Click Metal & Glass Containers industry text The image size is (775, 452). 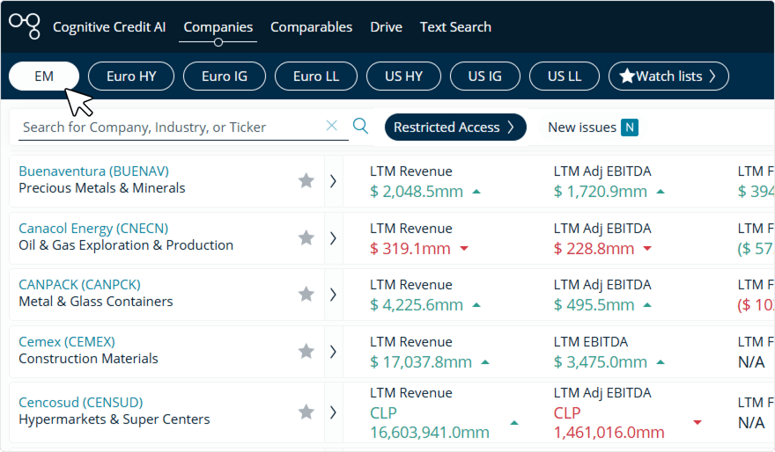tap(96, 302)
